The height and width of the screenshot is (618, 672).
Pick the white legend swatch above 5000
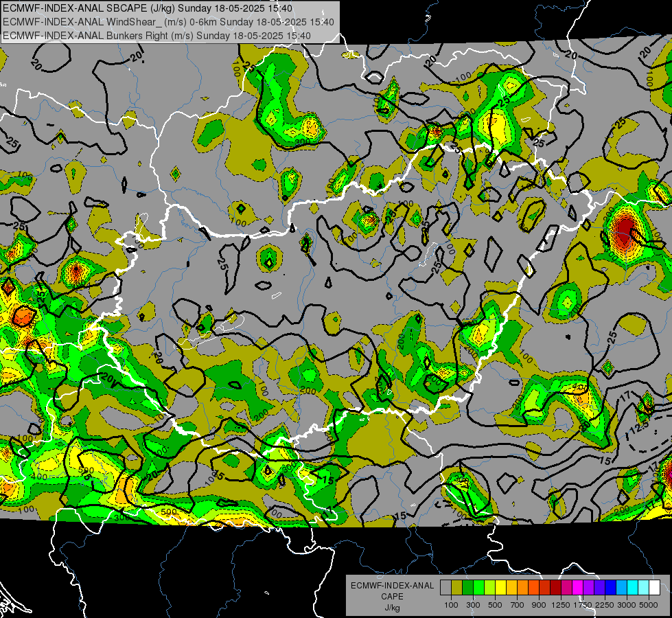[x=654, y=588]
